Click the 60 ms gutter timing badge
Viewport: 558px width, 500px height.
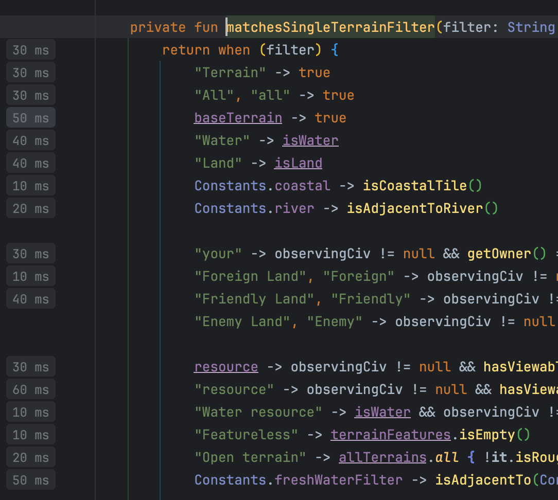point(30,389)
